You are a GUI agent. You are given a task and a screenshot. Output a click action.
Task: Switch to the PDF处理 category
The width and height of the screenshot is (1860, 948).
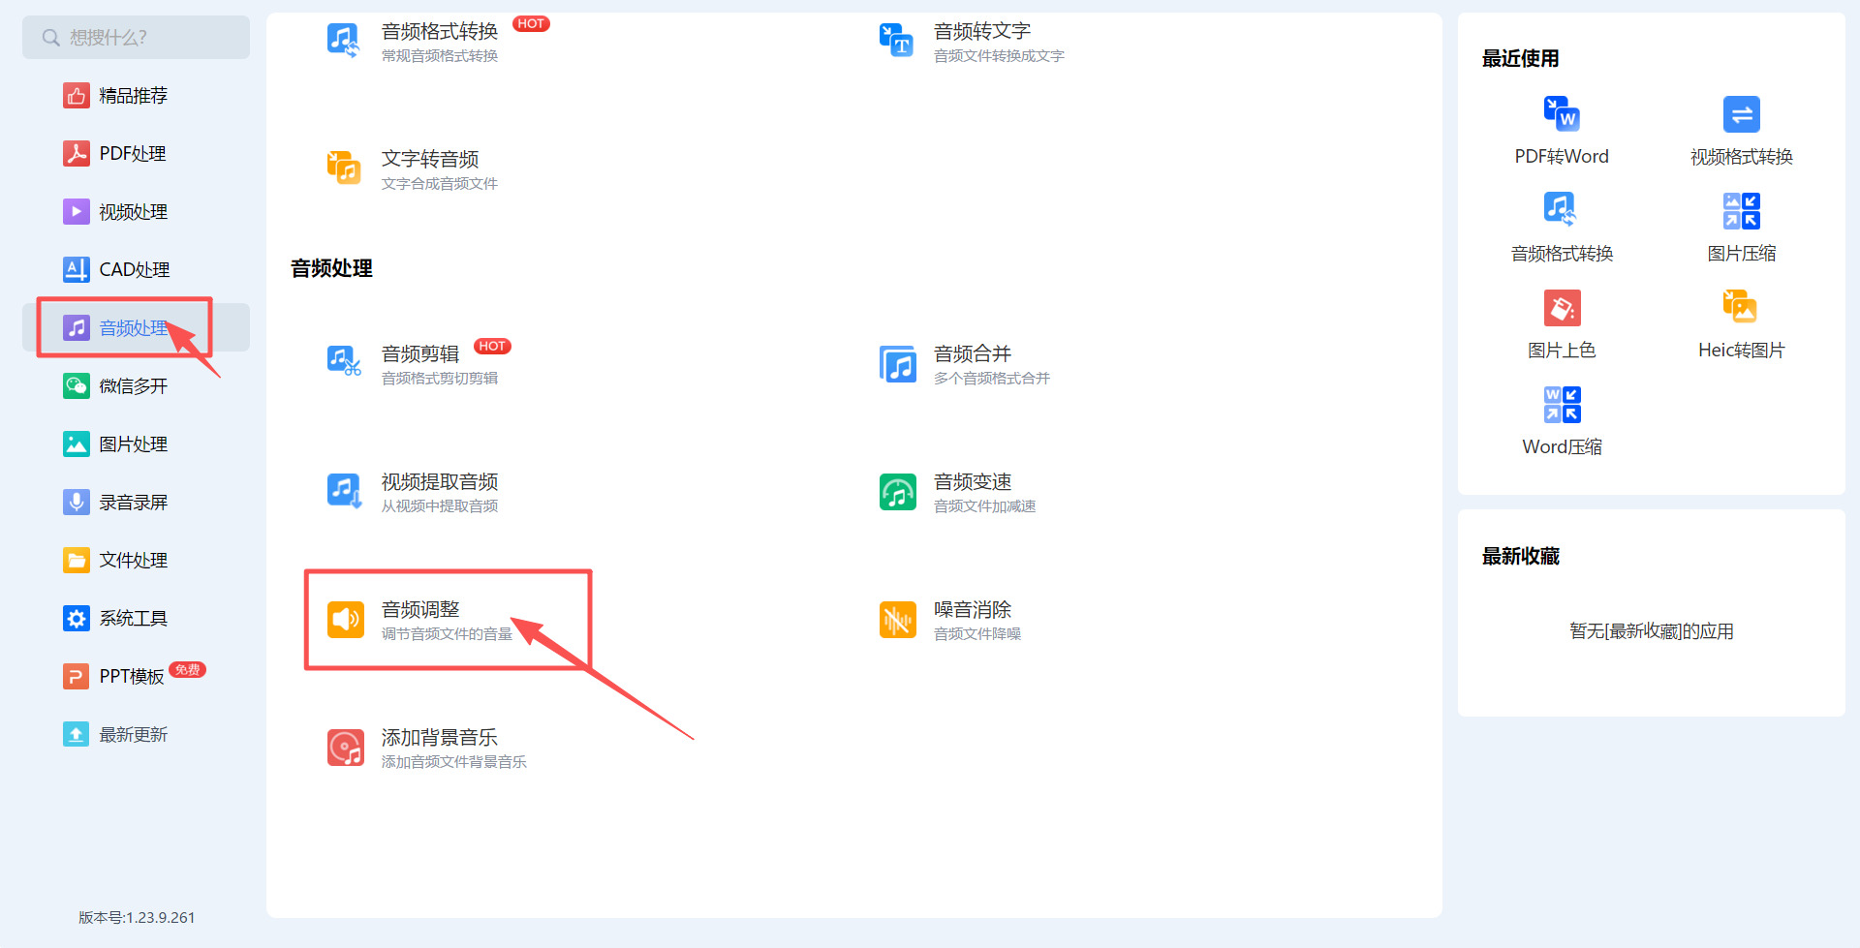132,153
